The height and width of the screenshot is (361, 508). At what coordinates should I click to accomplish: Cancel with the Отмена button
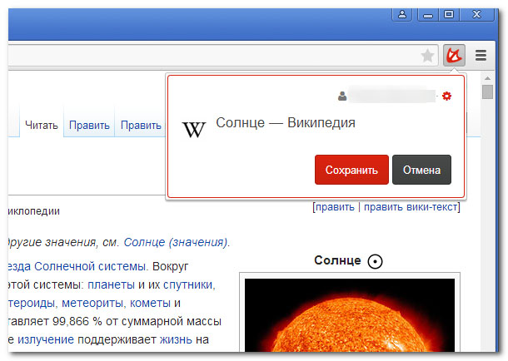[421, 170]
